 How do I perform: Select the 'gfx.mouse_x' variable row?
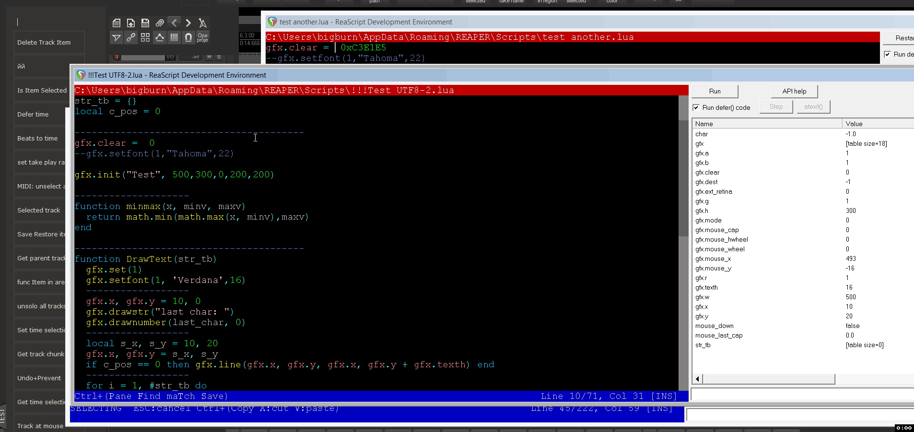tap(803, 259)
